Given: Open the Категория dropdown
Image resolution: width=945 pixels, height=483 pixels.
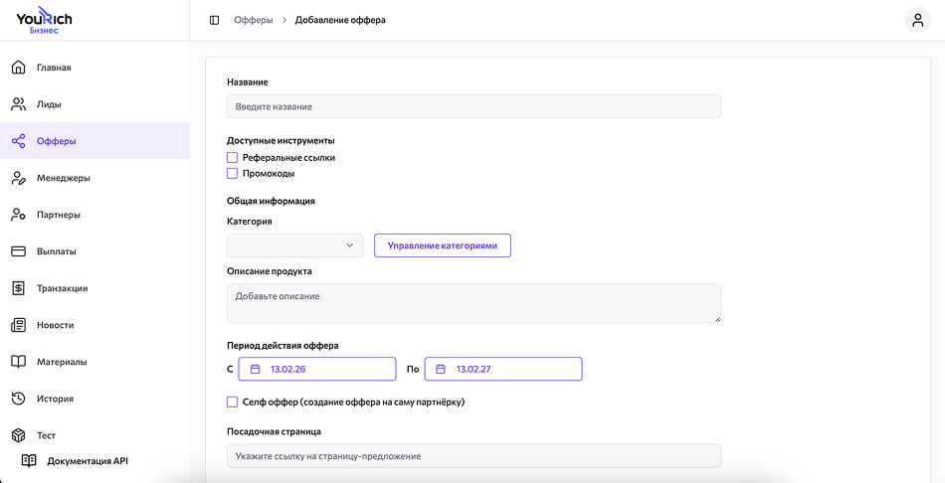Looking at the screenshot, I should pos(295,245).
